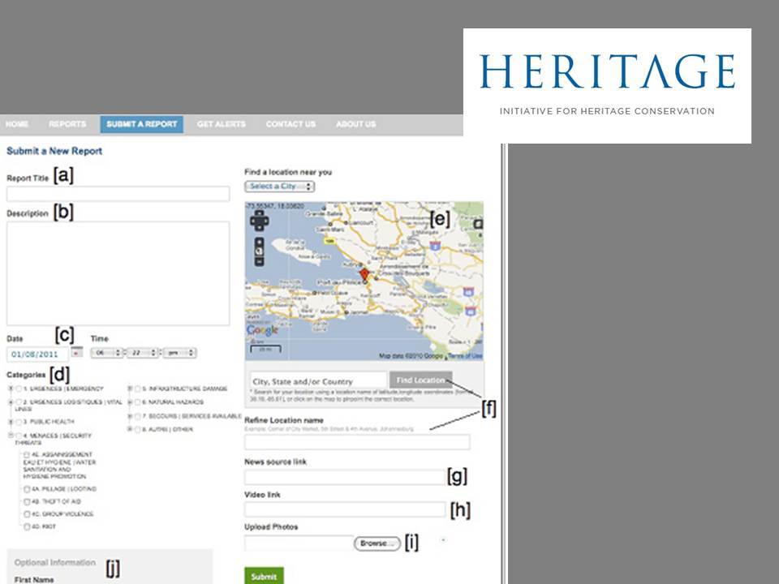
Task: Click the Upload Photos file path field
Action: (x=299, y=543)
